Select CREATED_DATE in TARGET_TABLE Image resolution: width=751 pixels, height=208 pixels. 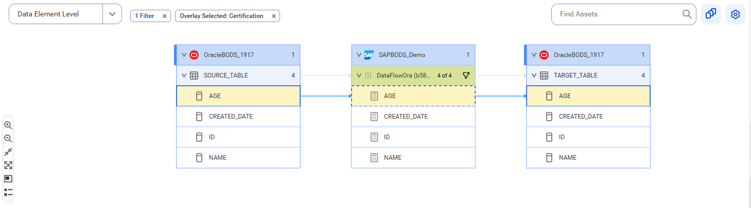pos(588,117)
